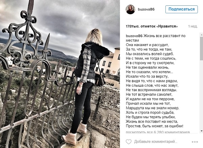
Task: Click the scrollbar down arrow
Action: click(x=201, y=131)
